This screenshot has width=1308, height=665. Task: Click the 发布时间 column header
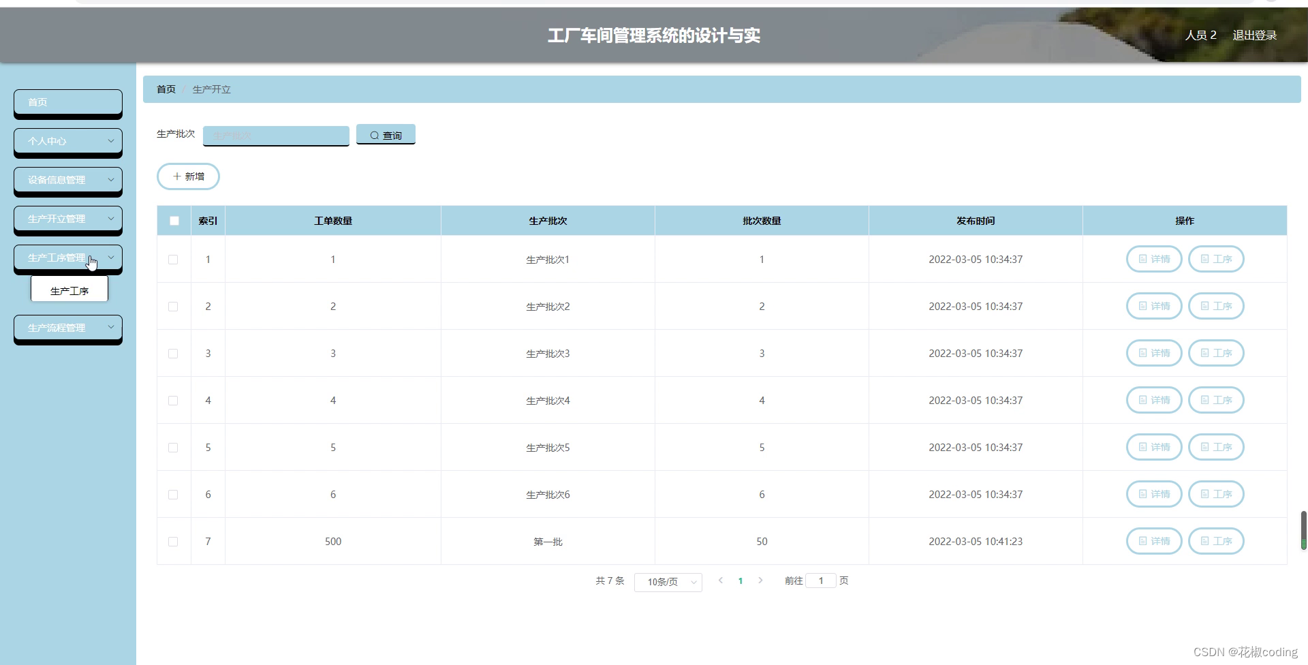[x=976, y=221]
